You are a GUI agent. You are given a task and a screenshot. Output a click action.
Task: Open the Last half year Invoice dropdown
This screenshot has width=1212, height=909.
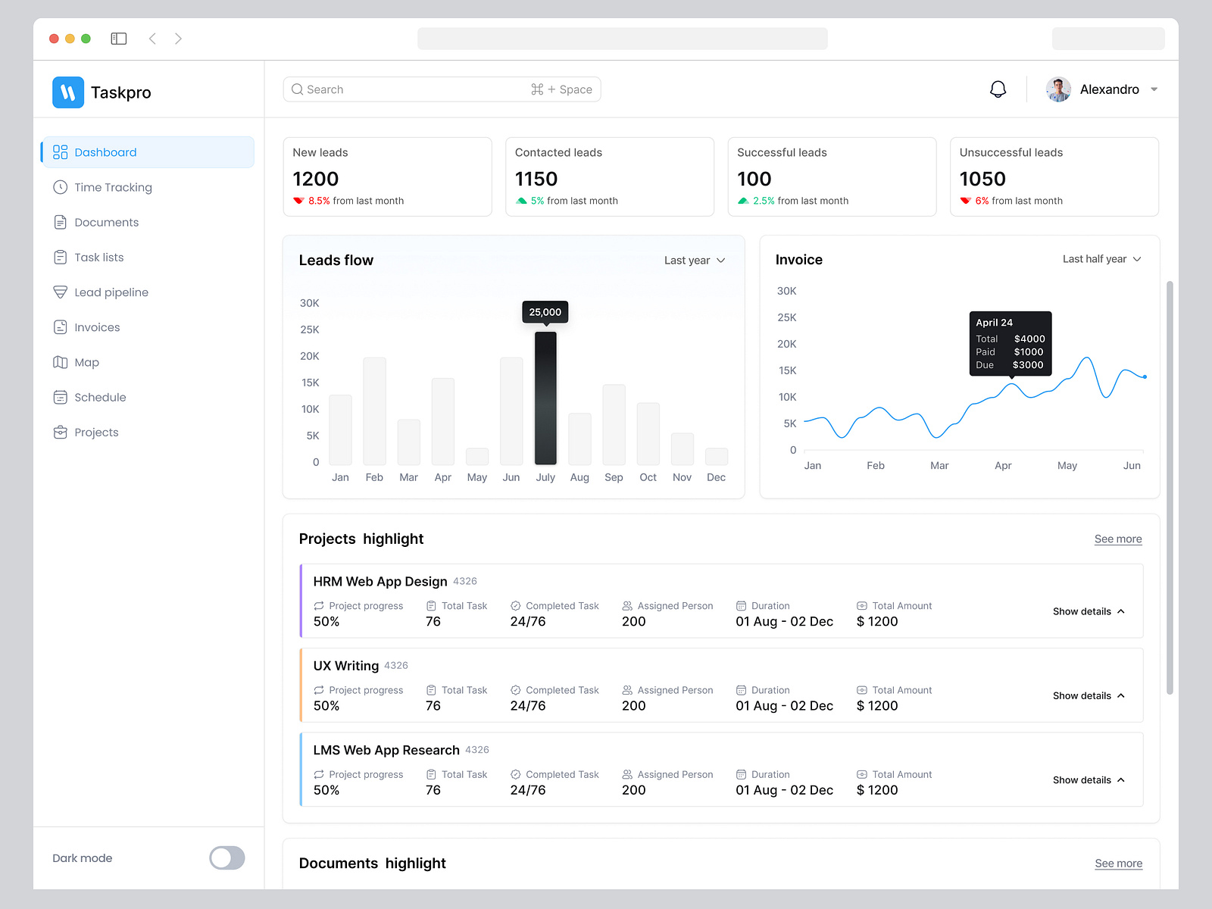[1101, 258]
